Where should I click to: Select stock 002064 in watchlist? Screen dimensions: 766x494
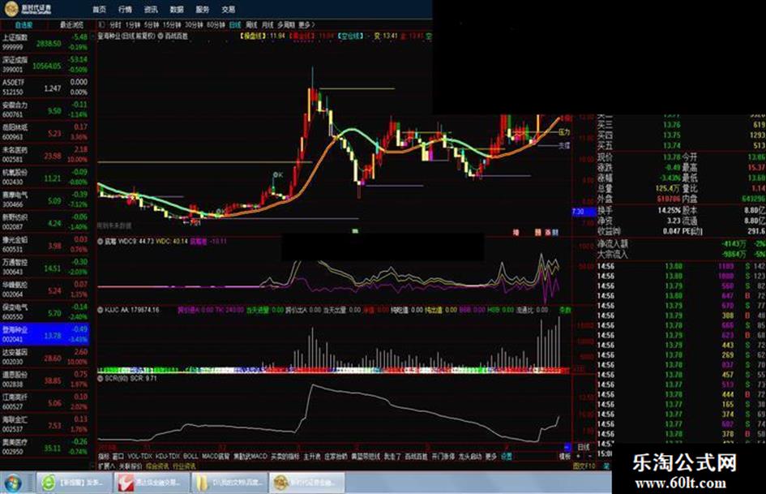click(x=45, y=290)
